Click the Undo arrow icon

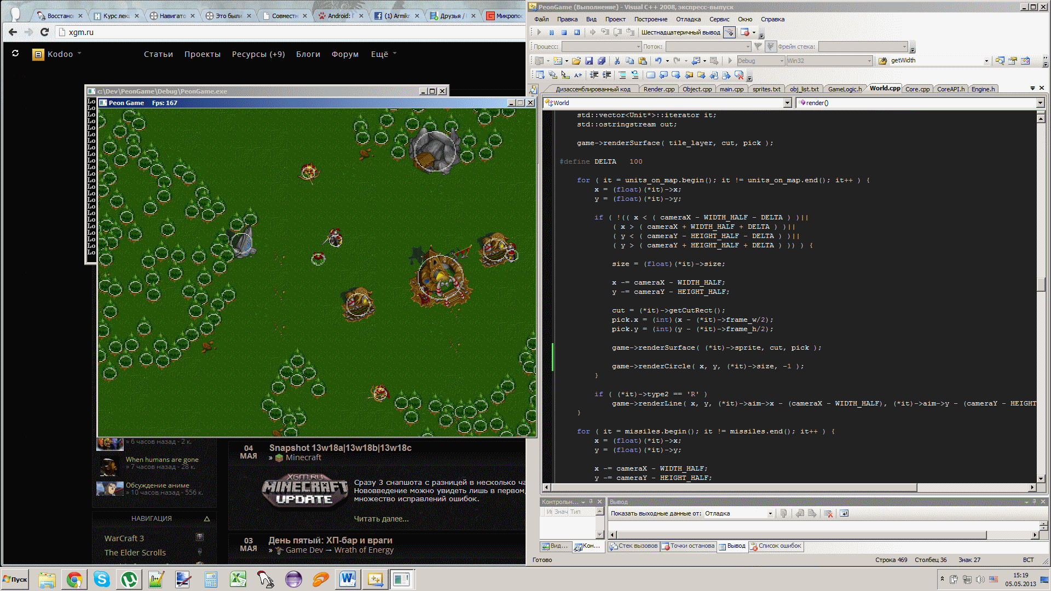(658, 61)
